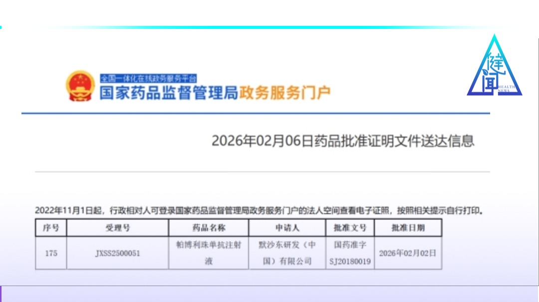Select the 批准文号 column header
Image resolution: width=539 pixels, height=302 pixels.
(350, 228)
